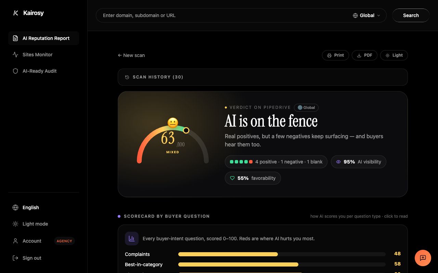Go back via New scan link
The height and width of the screenshot is (273, 438).
[131, 55]
